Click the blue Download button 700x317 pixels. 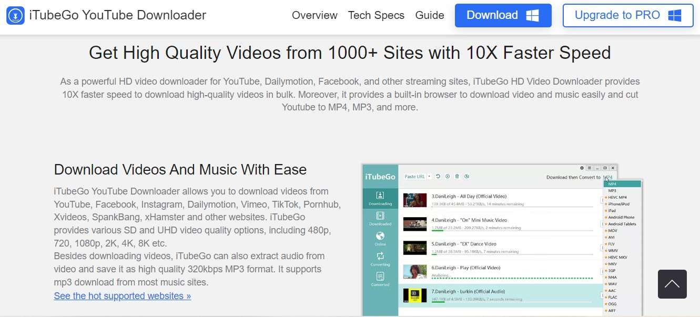pyautogui.click(x=503, y=15)
